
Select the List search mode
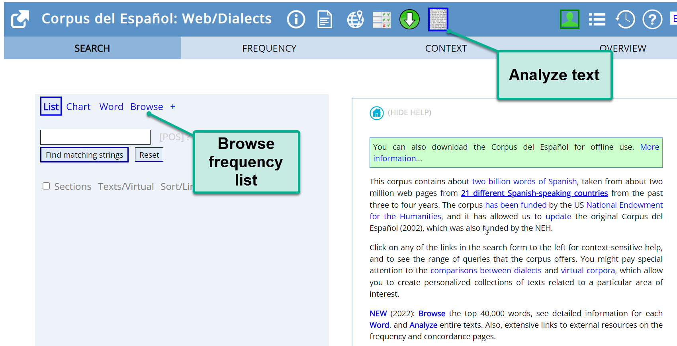pyautogui.click(x=51, y=106)
